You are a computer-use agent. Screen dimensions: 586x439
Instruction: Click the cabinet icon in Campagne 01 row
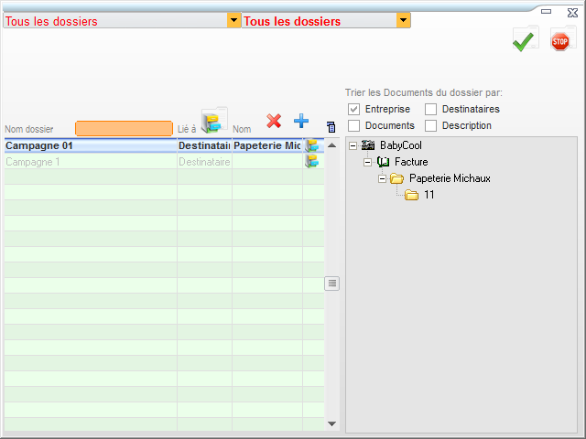(x=312, y=145)
